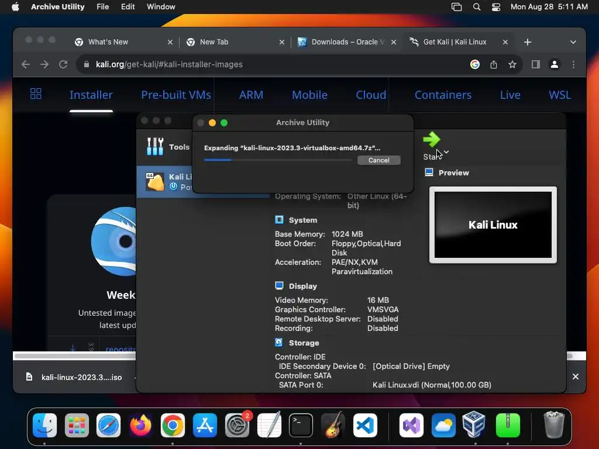
Task: Click the Kali Linux preview thumbnail
Action: coord(493,225)
